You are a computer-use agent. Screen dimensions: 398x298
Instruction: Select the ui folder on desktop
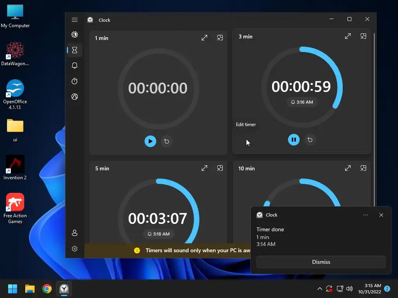click(x=15, y=130)
